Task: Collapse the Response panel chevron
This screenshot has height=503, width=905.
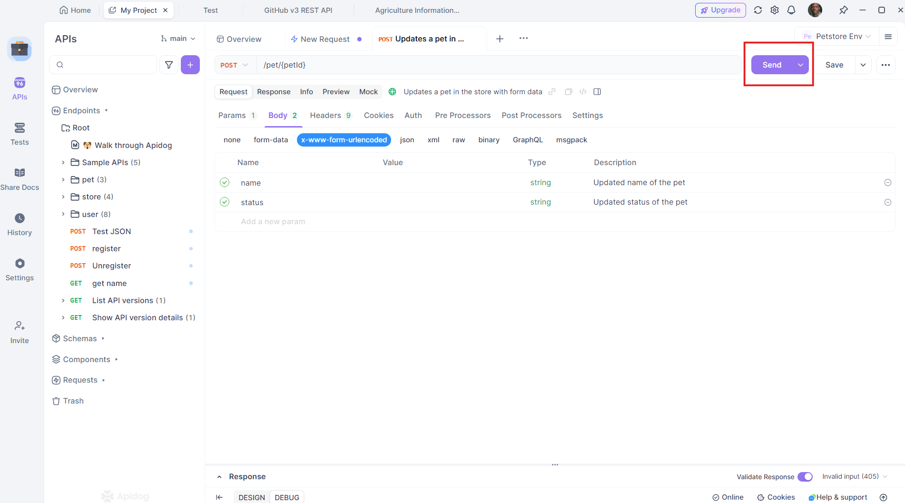Action: pos(219,477)
